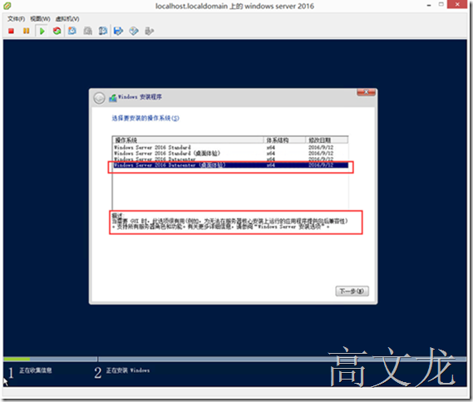Maximize the VMware console window

pyautogui.click(x=441, y=4)
